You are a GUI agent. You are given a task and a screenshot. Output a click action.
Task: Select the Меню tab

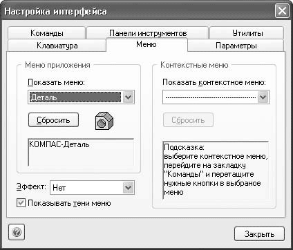[x=146, y=44]
